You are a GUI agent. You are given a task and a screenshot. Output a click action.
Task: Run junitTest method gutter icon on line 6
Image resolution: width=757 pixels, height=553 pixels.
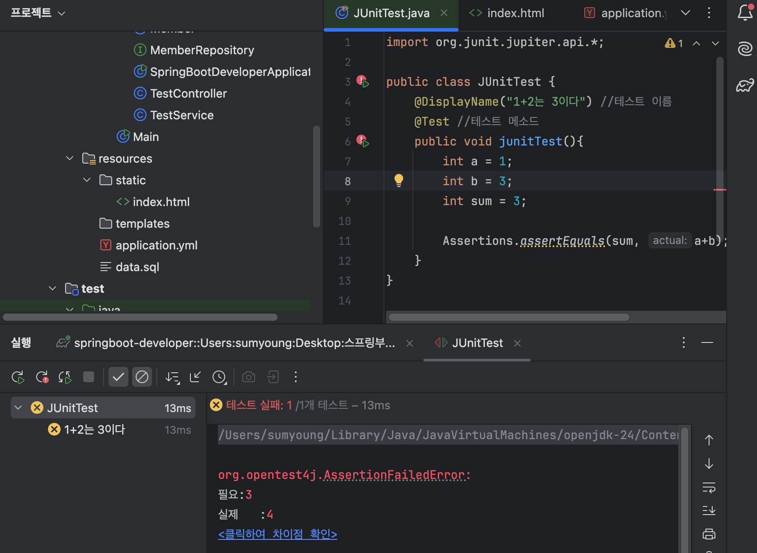click(363, 141)
